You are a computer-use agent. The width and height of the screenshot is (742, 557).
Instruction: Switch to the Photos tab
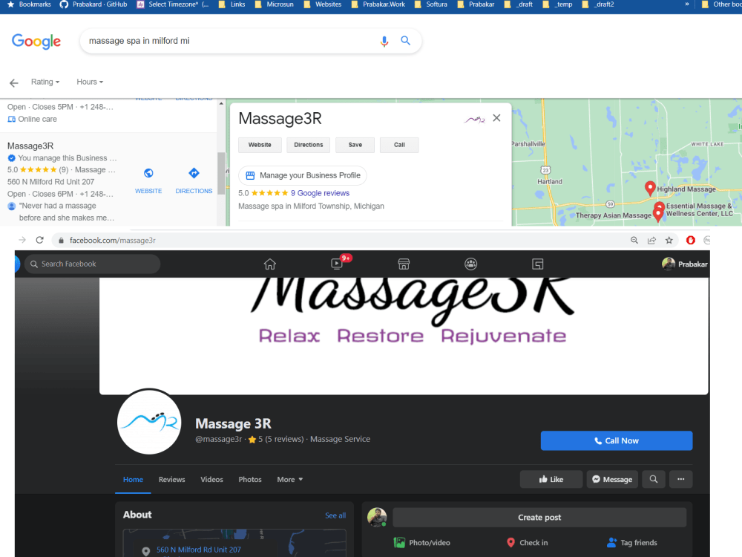pyautogui.click(x=250, y=479)
